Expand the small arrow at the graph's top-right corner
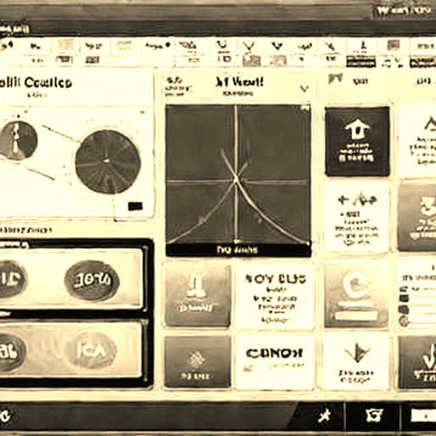The image size is (436, 436). point(305,108)
